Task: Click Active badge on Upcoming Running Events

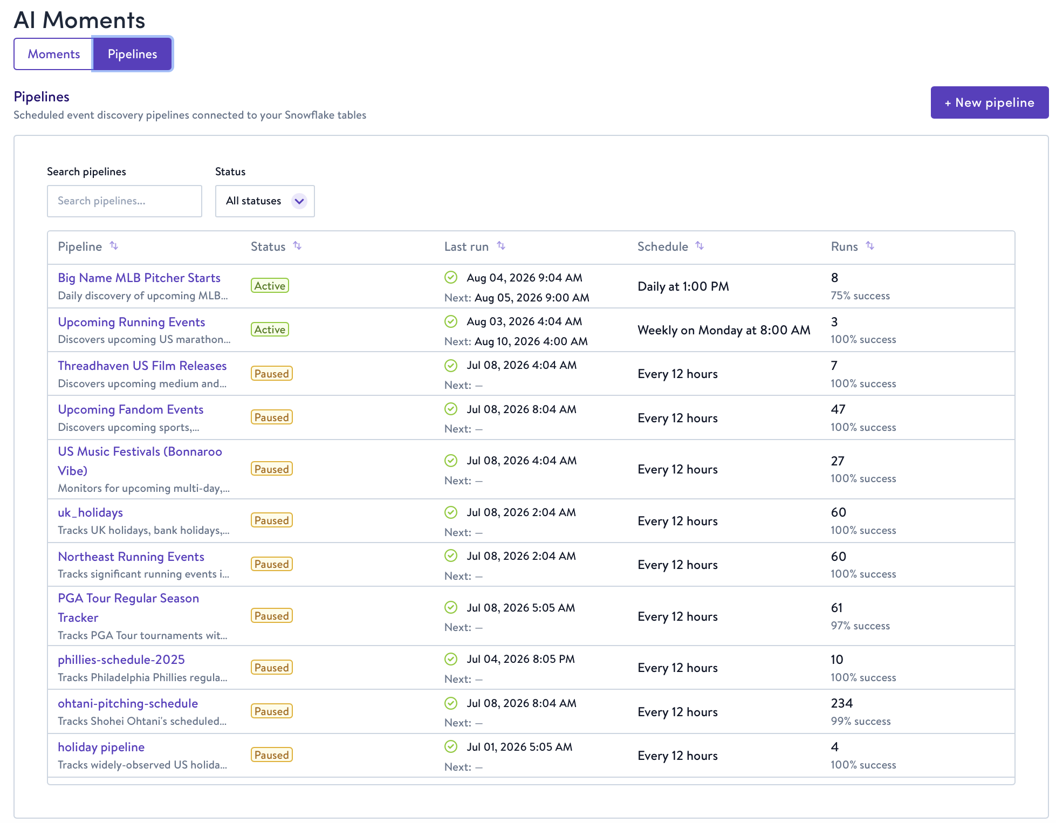Action: coord(270,330)
